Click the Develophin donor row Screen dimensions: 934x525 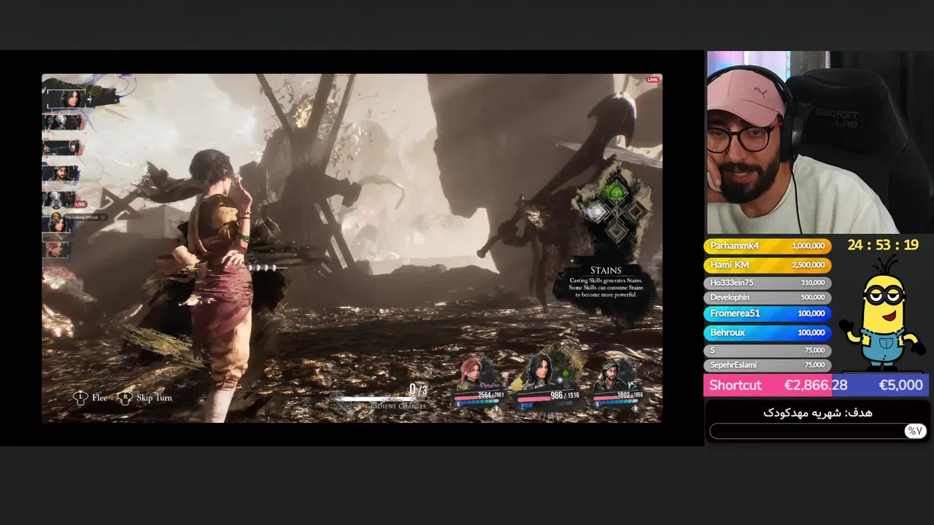pos(767,297)
